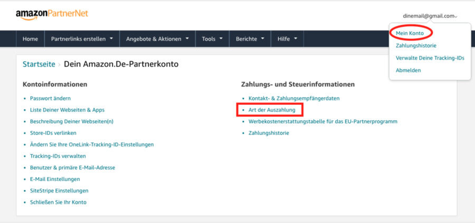
Task: Open Liste Deiner Webseiten & Apps
Action: coord(67,110)
